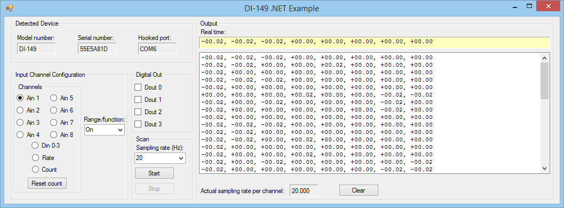Choose the Ain 3 channel
This screenshot has width=564, height=208.
click(x=28, y=123)
